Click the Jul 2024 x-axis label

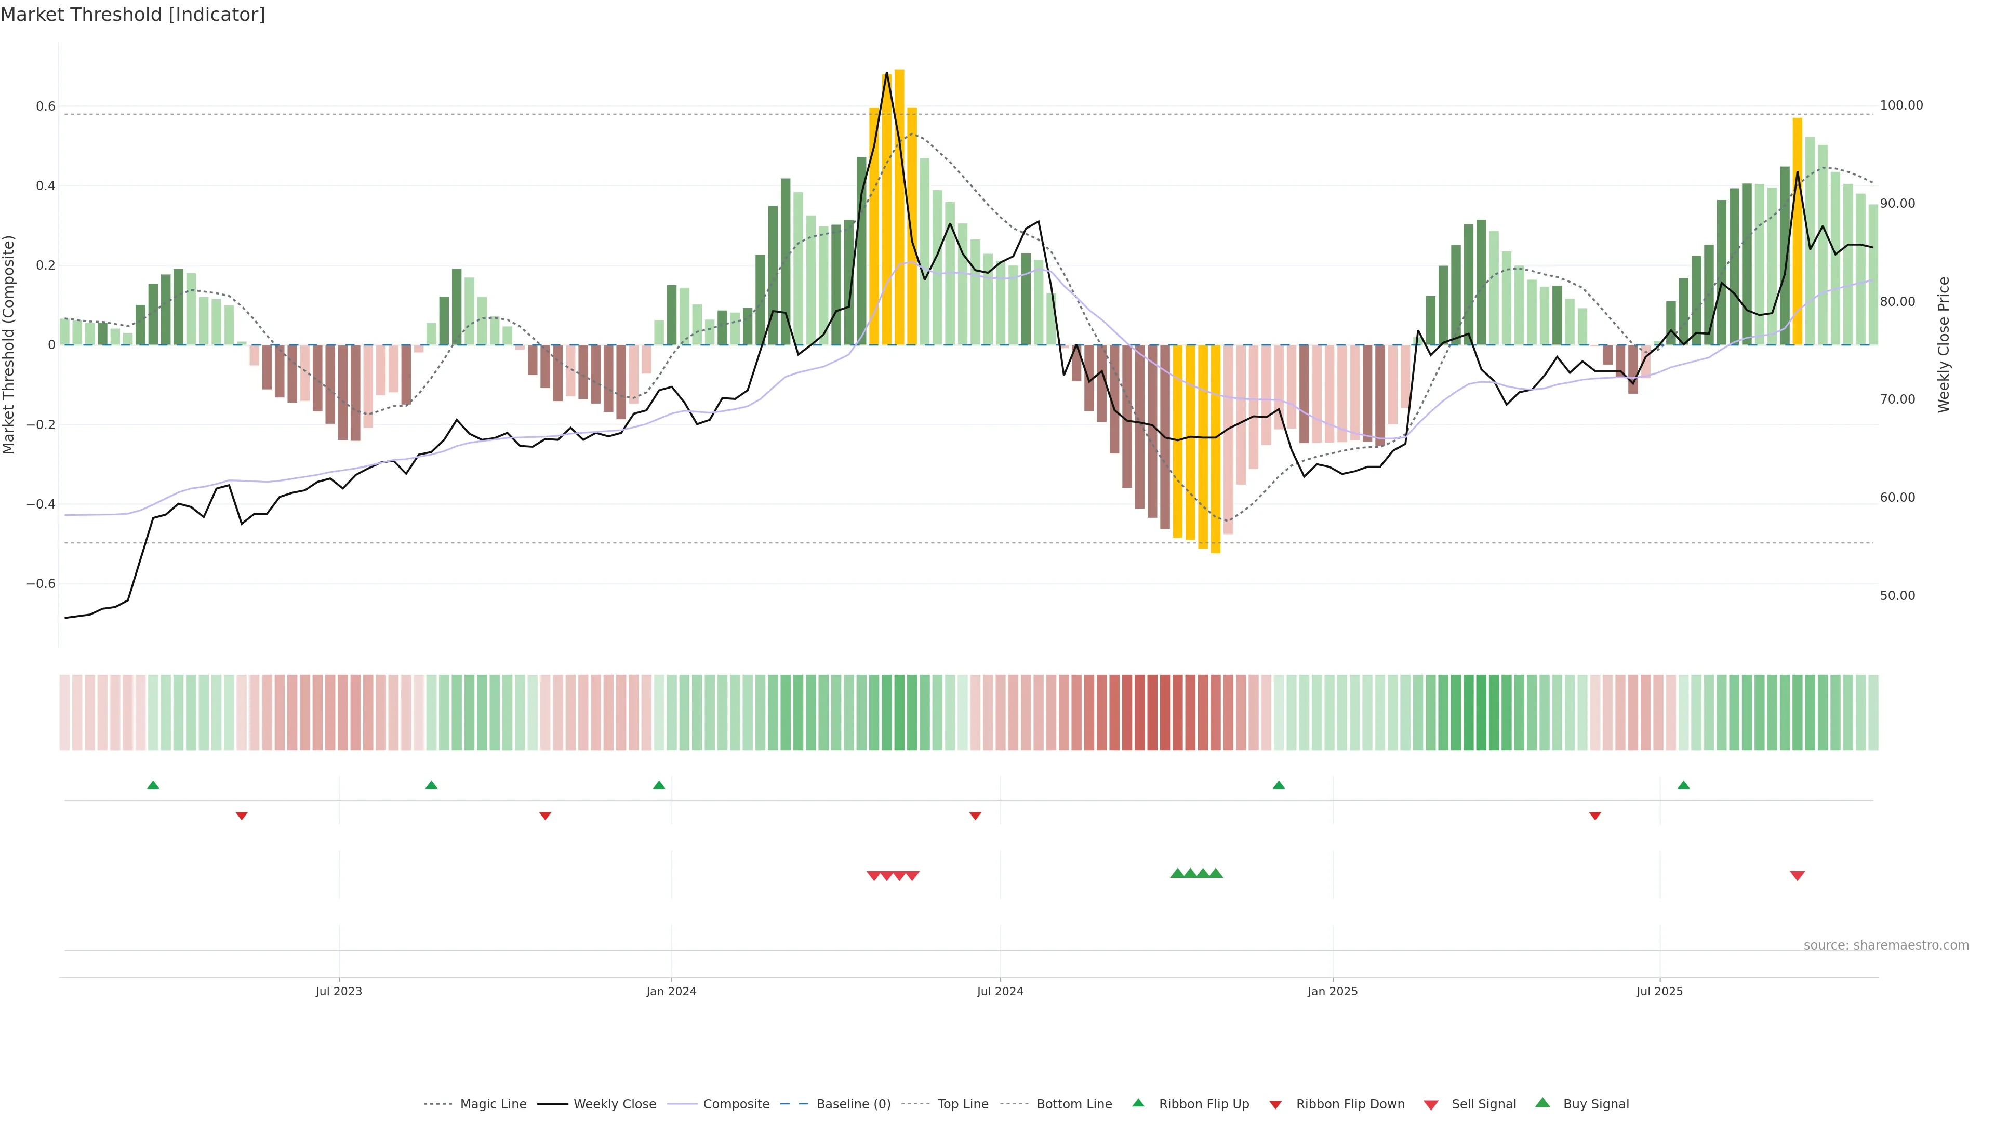coord(1000,991)
